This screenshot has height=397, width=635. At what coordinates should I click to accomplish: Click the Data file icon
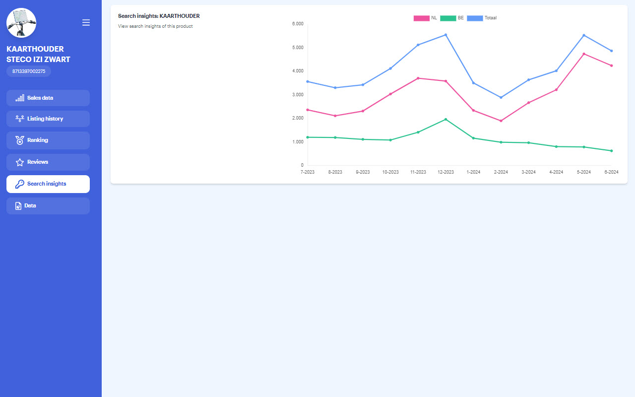18,206
